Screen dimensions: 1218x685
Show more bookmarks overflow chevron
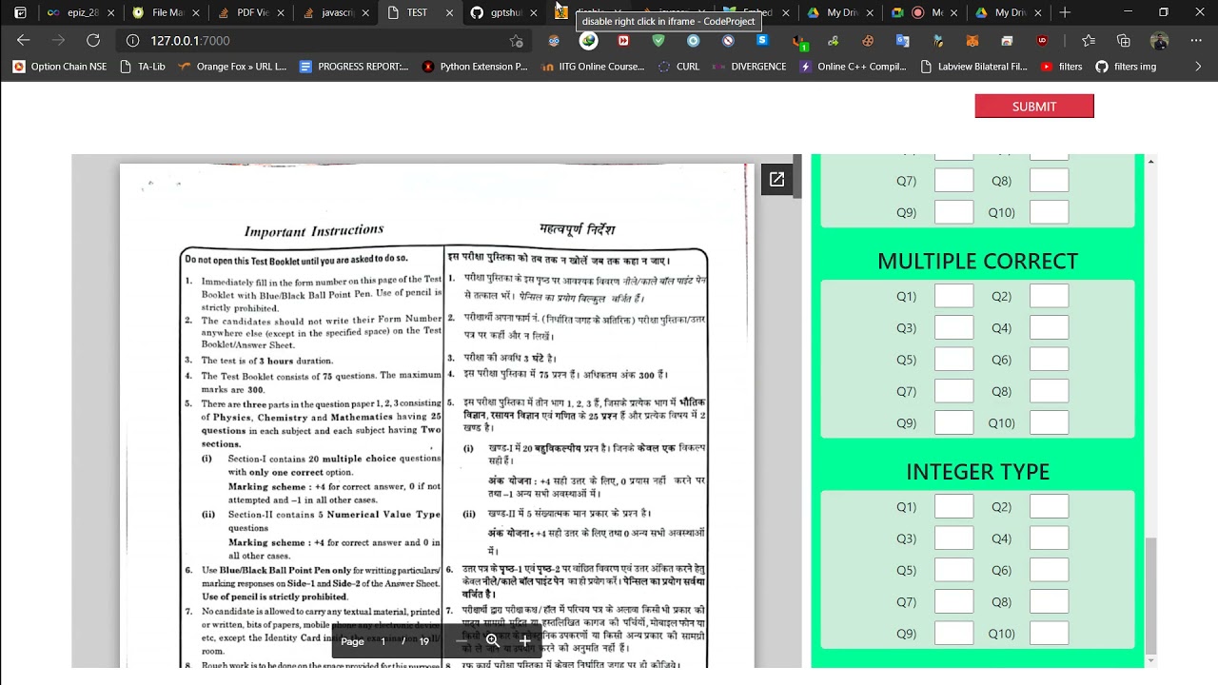pyautogui.click(x=1198, y=67)
